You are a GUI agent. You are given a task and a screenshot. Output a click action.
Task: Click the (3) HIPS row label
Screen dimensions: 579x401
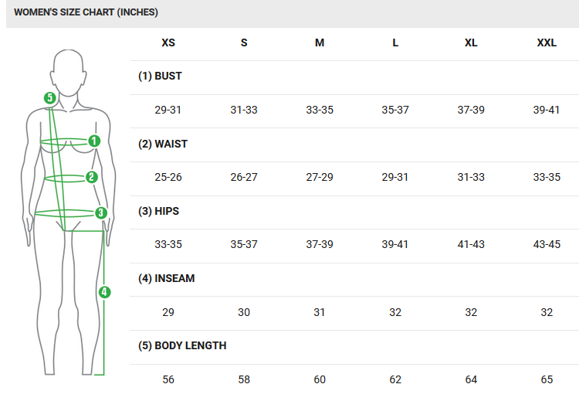pos(159,211)
